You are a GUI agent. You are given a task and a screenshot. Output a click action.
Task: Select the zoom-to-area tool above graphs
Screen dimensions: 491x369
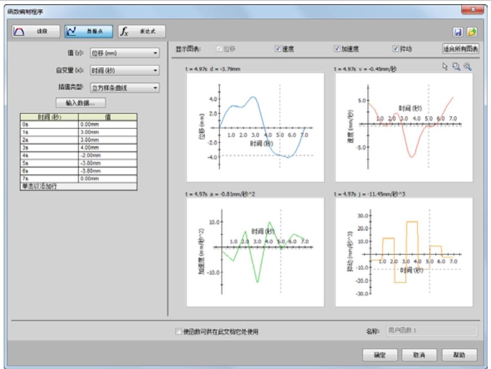coord(456,66)
